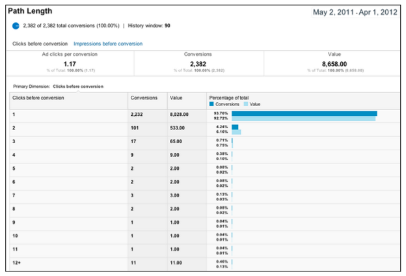Click the dark blue 93.70% conversions bar
The height and width of the screenshot is (276, 406).
click(304, 113)
